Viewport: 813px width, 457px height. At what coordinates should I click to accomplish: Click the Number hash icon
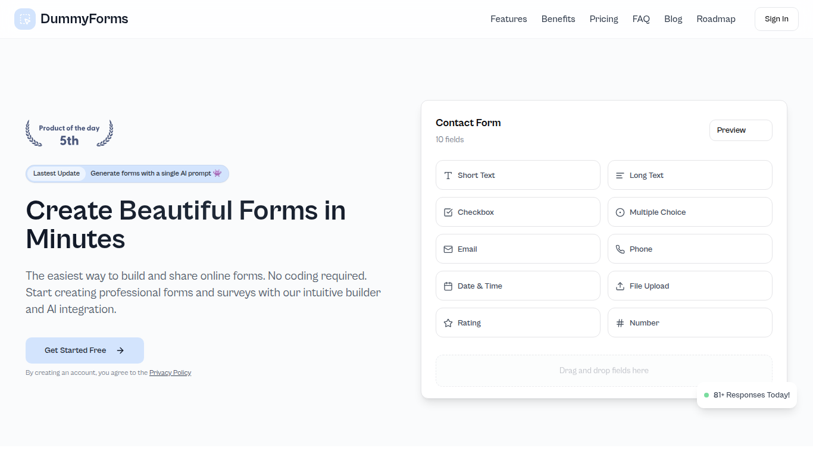[x=620, y=323]
